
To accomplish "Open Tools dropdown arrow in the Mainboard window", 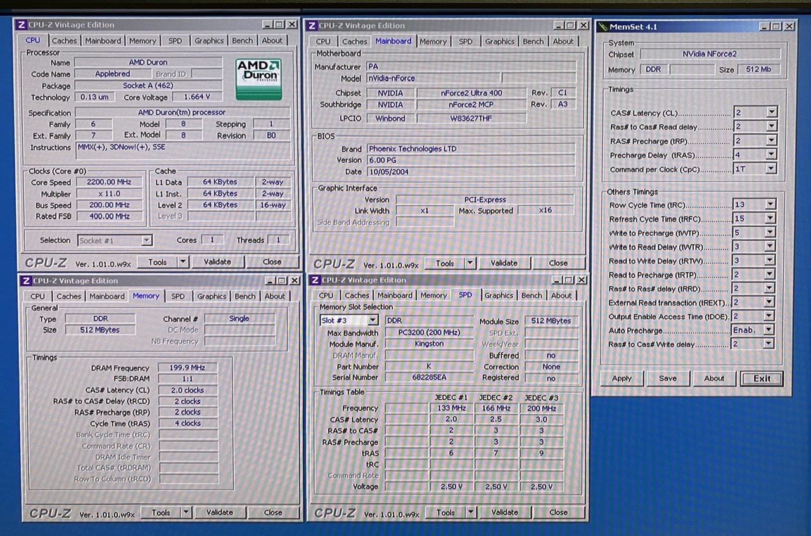I will pos(470,263).
